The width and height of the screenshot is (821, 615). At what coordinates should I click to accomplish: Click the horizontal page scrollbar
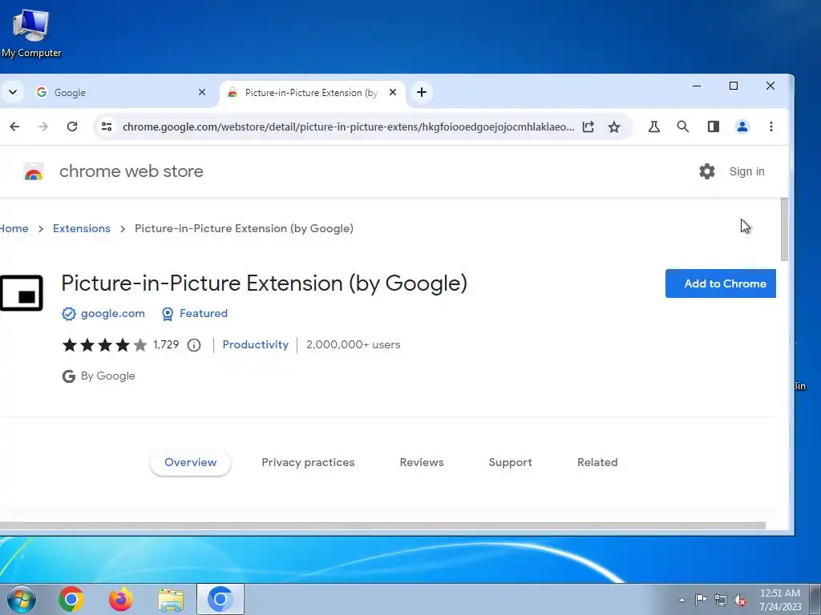[x=382, y=525]
